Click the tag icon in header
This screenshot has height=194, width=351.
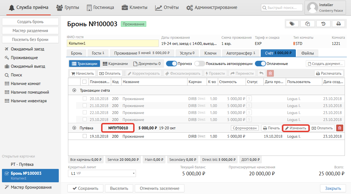click(292, 24)
